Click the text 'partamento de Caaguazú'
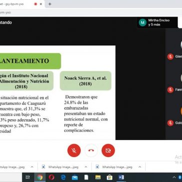The image size is (182, 182). coord(23,103)
